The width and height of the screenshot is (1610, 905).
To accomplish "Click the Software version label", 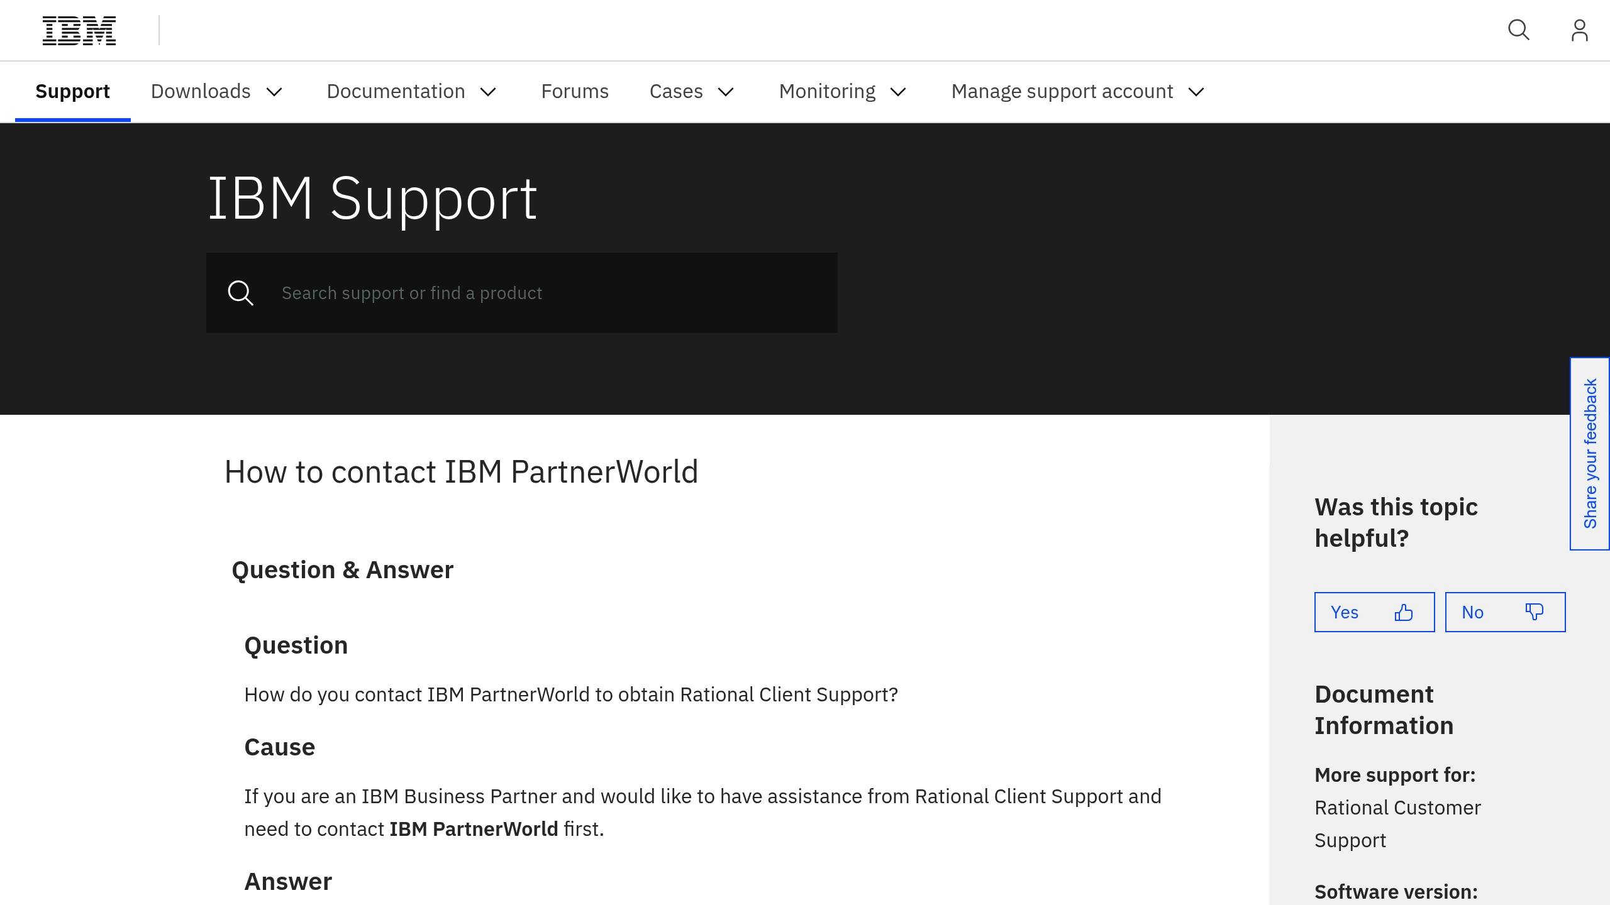I will tap(1396, 892).
